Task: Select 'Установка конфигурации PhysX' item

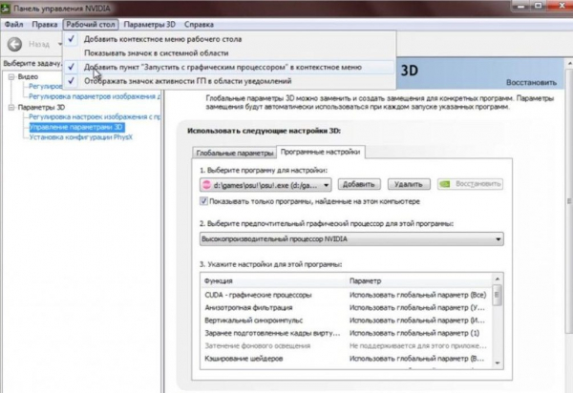Action: 80,137
